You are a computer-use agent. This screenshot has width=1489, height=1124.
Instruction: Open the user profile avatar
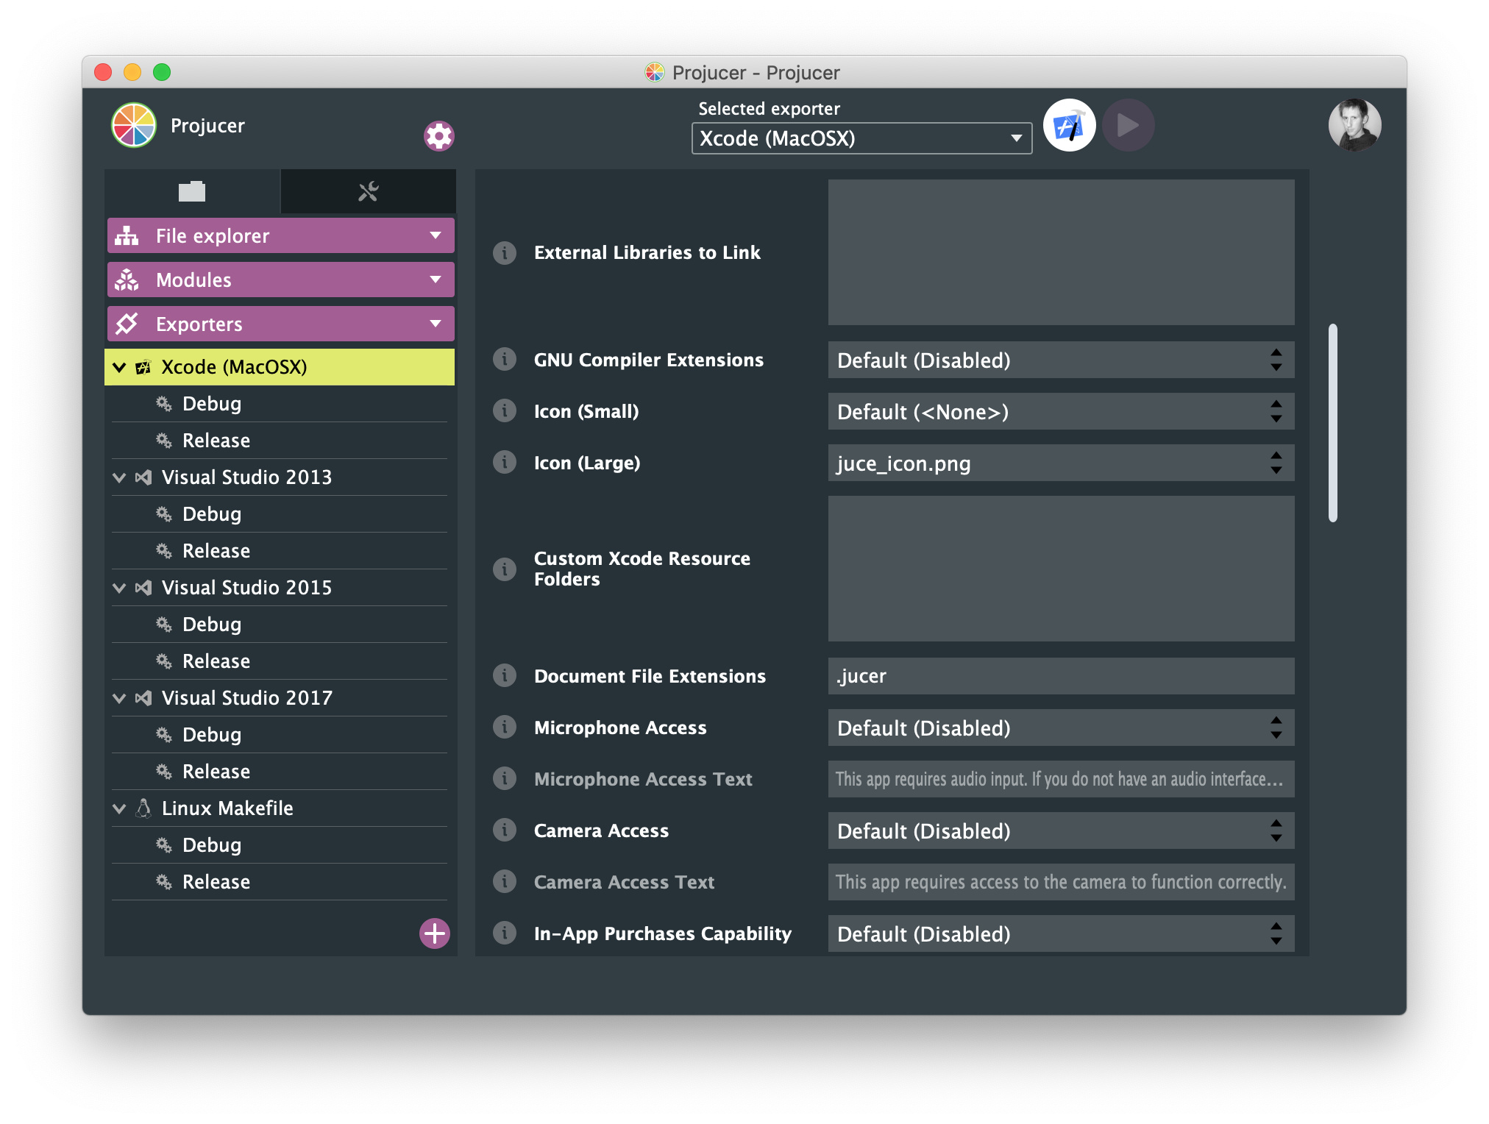point(1354,126)
